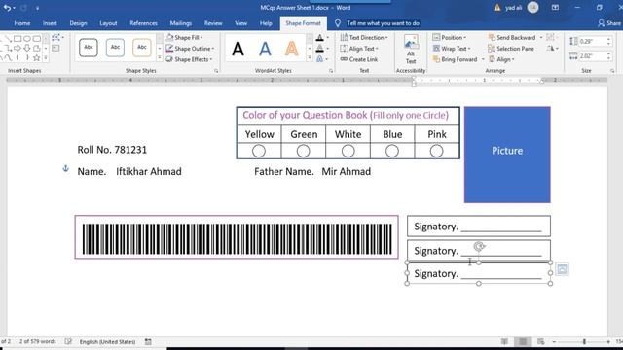Viewport: 623px width, 350px height.
Task: Click Send Backward
Action: 512,37
